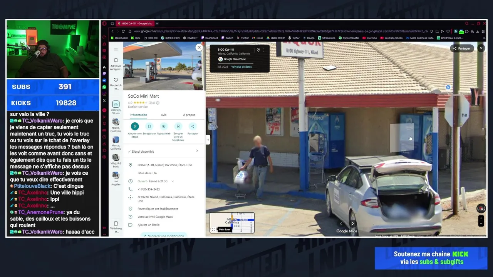Click the shopping cart place marker on roof
493x277 pixels.
(x=448, y=87)
